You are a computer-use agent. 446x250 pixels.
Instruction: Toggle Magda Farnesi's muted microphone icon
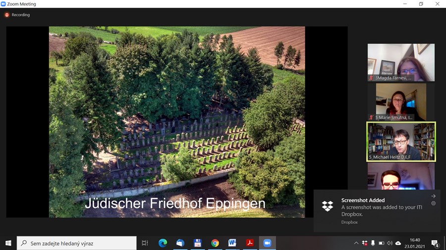371,78
